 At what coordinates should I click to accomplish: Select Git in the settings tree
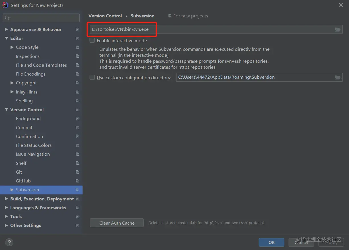(19, 172)
